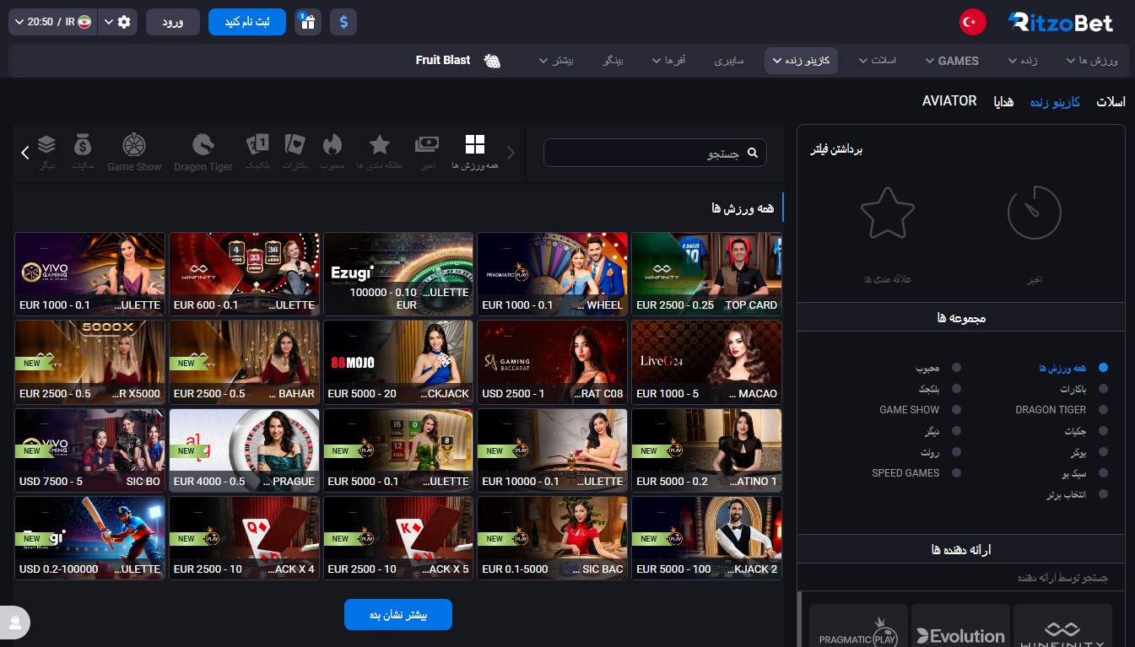Select the سیک بو radio option
The image size is (1135, 647).
click(x=1102, y=473)
